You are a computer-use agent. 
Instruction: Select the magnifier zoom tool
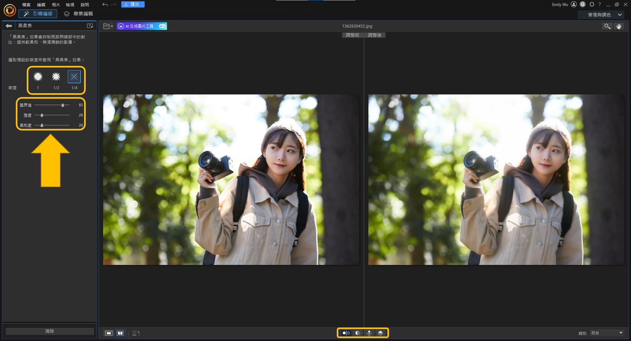tap(607, 26)
